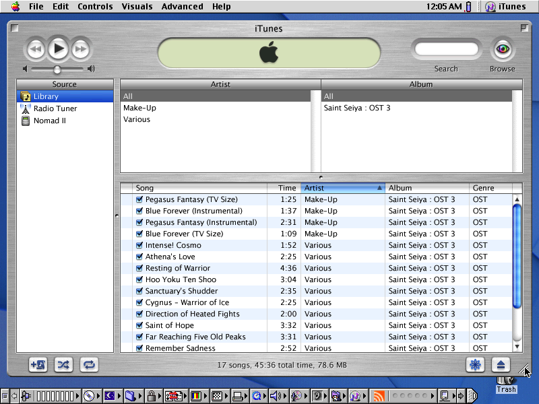The height and width of the screenshot is (404, 539).
Task: Sort the list by the Song column header
Action: click(199, 188)
